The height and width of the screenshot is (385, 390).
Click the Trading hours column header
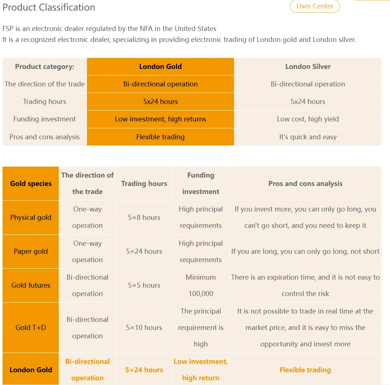pos(144,183)
